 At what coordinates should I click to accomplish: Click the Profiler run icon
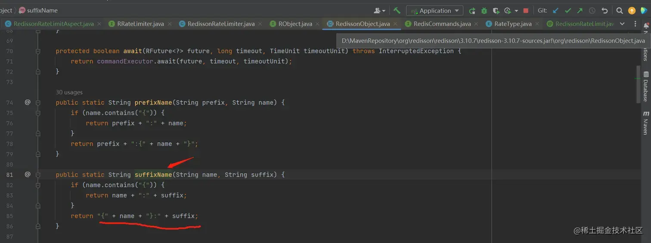pyautogui.click(x=508, y=11)
